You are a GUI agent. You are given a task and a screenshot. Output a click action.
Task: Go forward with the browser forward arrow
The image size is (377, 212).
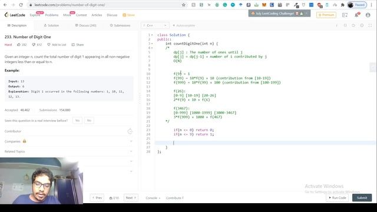tap(13, 5)
